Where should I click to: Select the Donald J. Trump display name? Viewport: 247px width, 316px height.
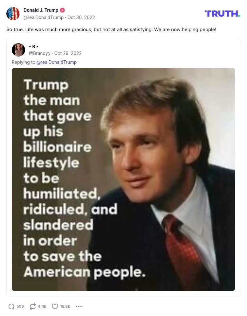click(41, 10)
